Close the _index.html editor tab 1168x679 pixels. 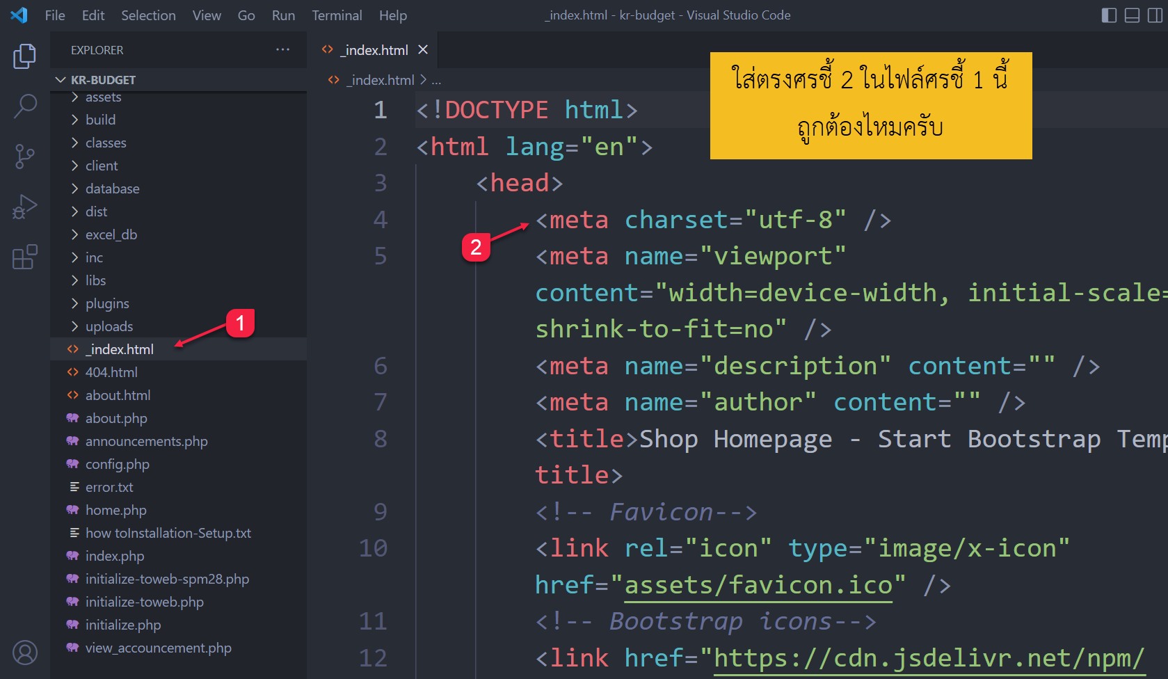[423, 49]
